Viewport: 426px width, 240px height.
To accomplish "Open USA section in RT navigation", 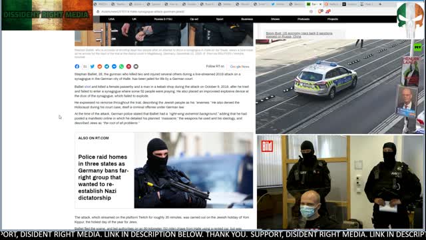I will coord(111,19).
